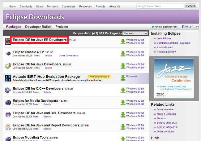201x141 pixels.
Task: Open the Documentation related link
Action: 165,109
